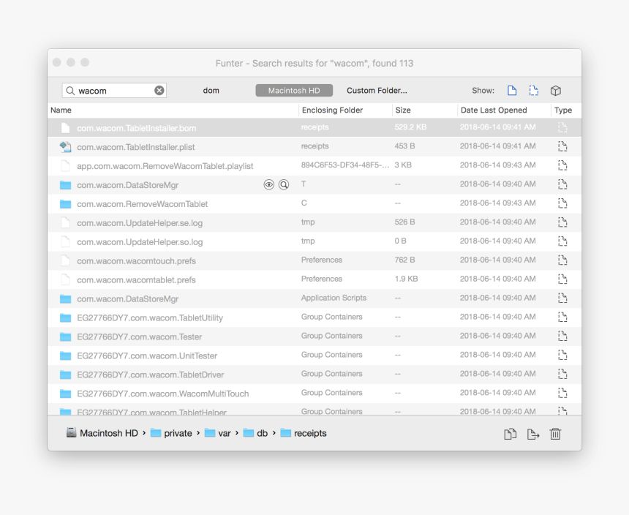This screenshot has height=515, width=629.
Task: Select app.com.wacom.RemoveWacomTablet.playlist file
Action: [x=314, y=165]
